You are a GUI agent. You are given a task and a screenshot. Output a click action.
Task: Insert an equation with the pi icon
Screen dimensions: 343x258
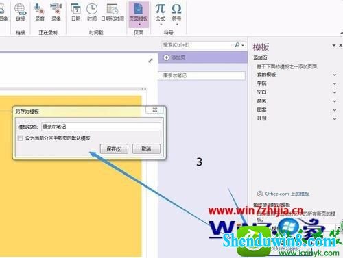(161, 12)
